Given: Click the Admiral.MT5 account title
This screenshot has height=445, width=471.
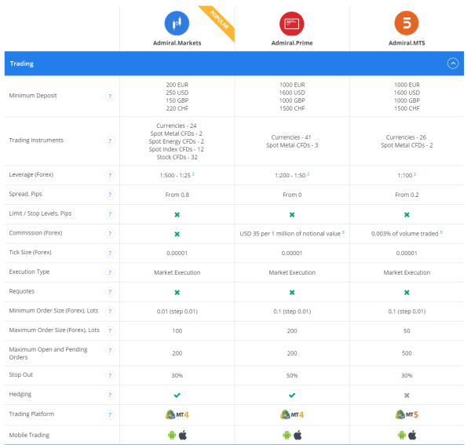Looking at the screenshot, I should click(407, 43).
